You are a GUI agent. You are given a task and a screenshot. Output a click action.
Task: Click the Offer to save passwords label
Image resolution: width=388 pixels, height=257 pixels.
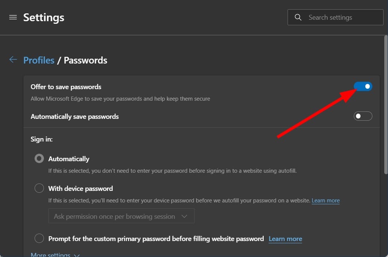pyautogui.click(x=66, y=87)
